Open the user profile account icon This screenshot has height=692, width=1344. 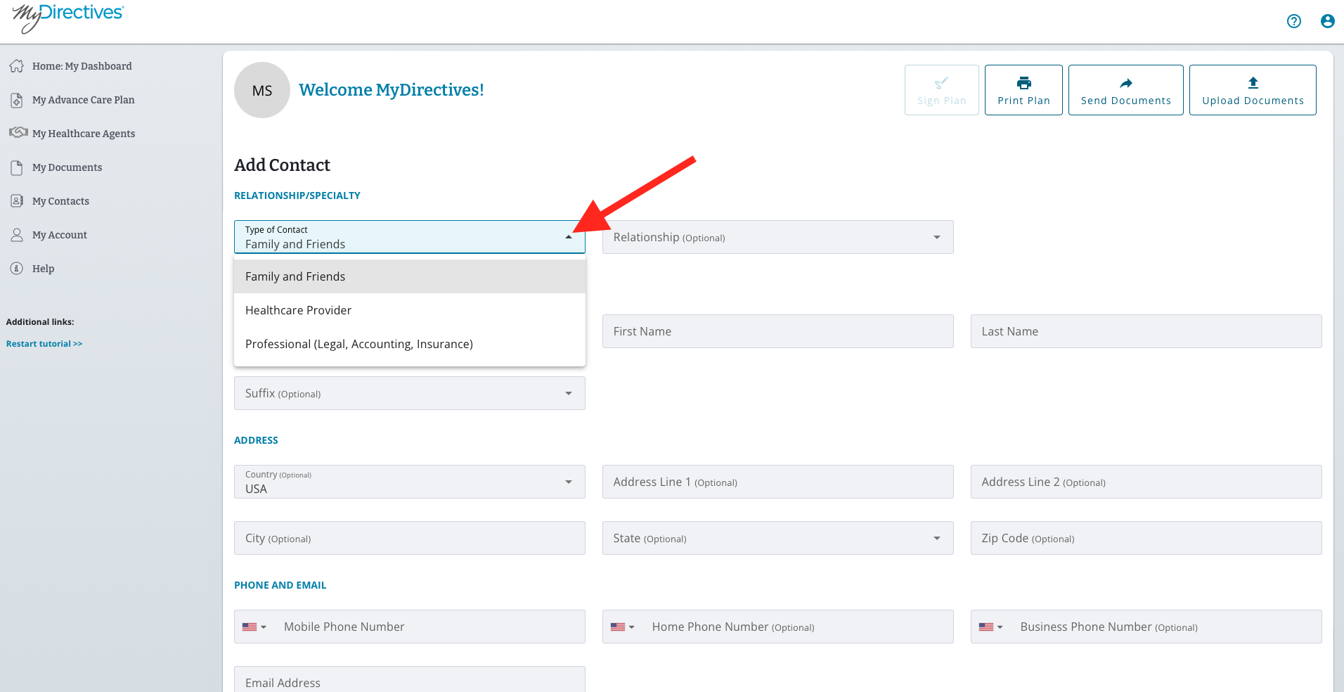click(1327, 21)
